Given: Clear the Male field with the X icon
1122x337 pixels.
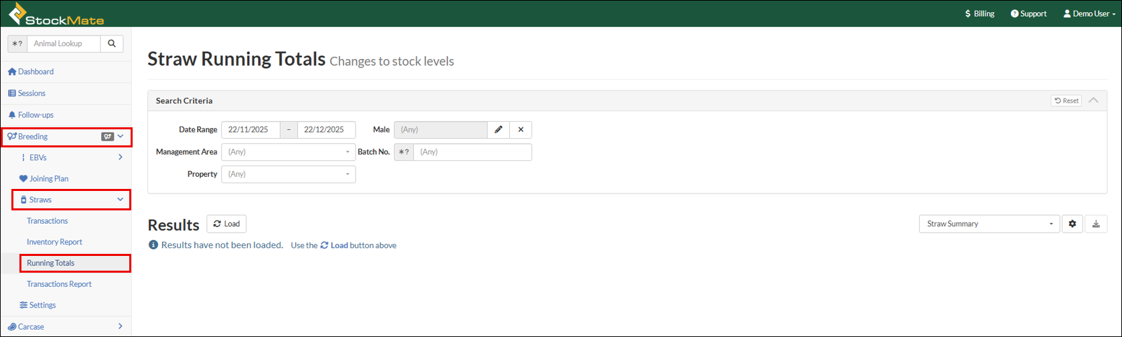Looking at the screenshot, I should tap(520, 130).
